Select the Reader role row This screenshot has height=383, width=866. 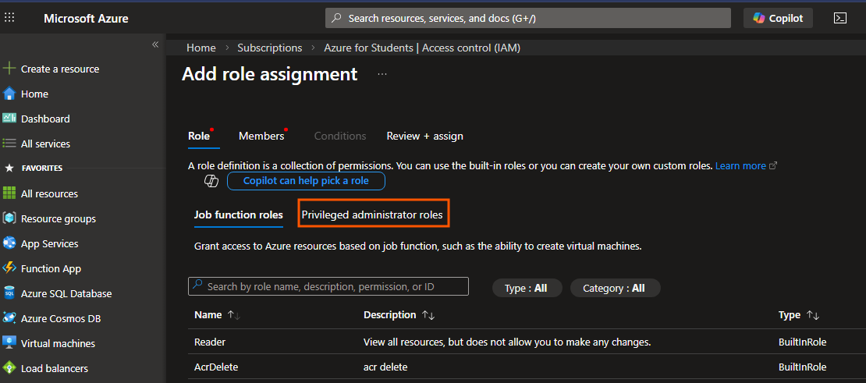coord(210,342)
